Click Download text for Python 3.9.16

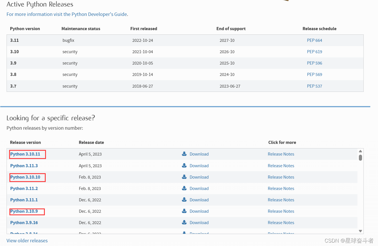pyautogui.click(x=199, y=222)
